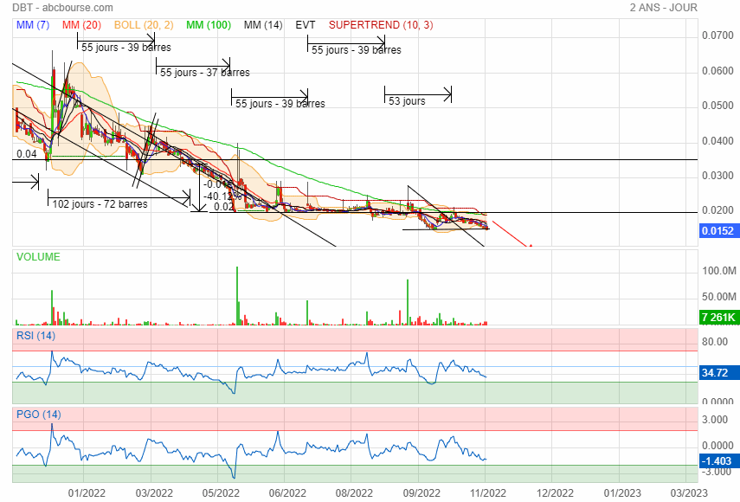
Task: Click the 0.0152 current price badge
Action: tap(717, 231)
